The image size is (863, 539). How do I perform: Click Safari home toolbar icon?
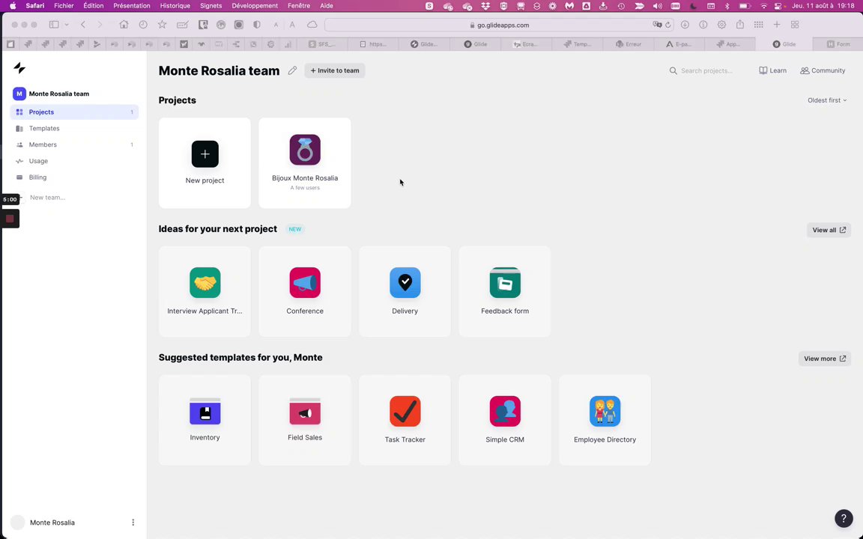tap(124, 25)
